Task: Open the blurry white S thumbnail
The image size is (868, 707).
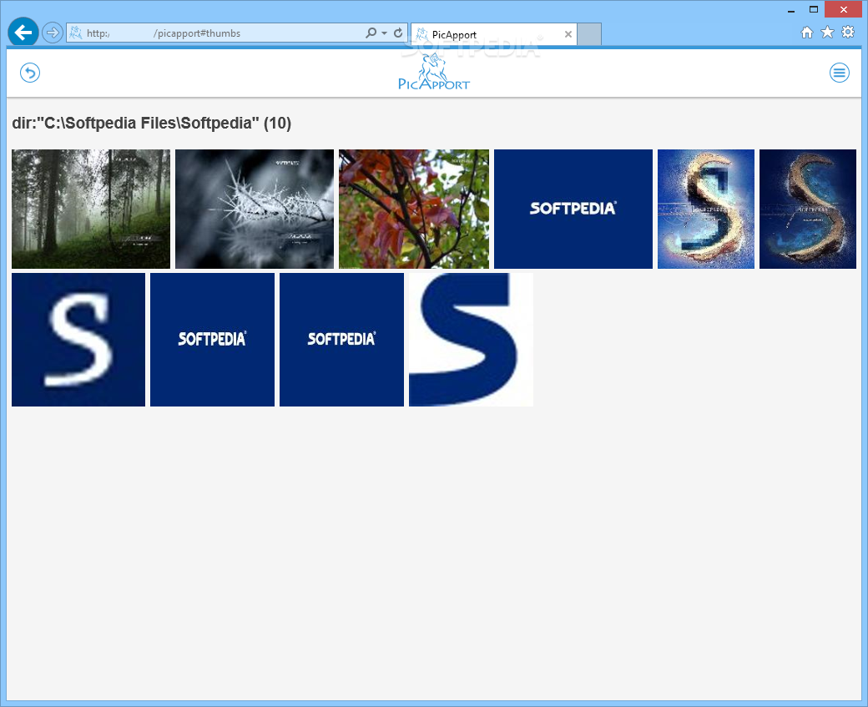Action: click(78, 340)
